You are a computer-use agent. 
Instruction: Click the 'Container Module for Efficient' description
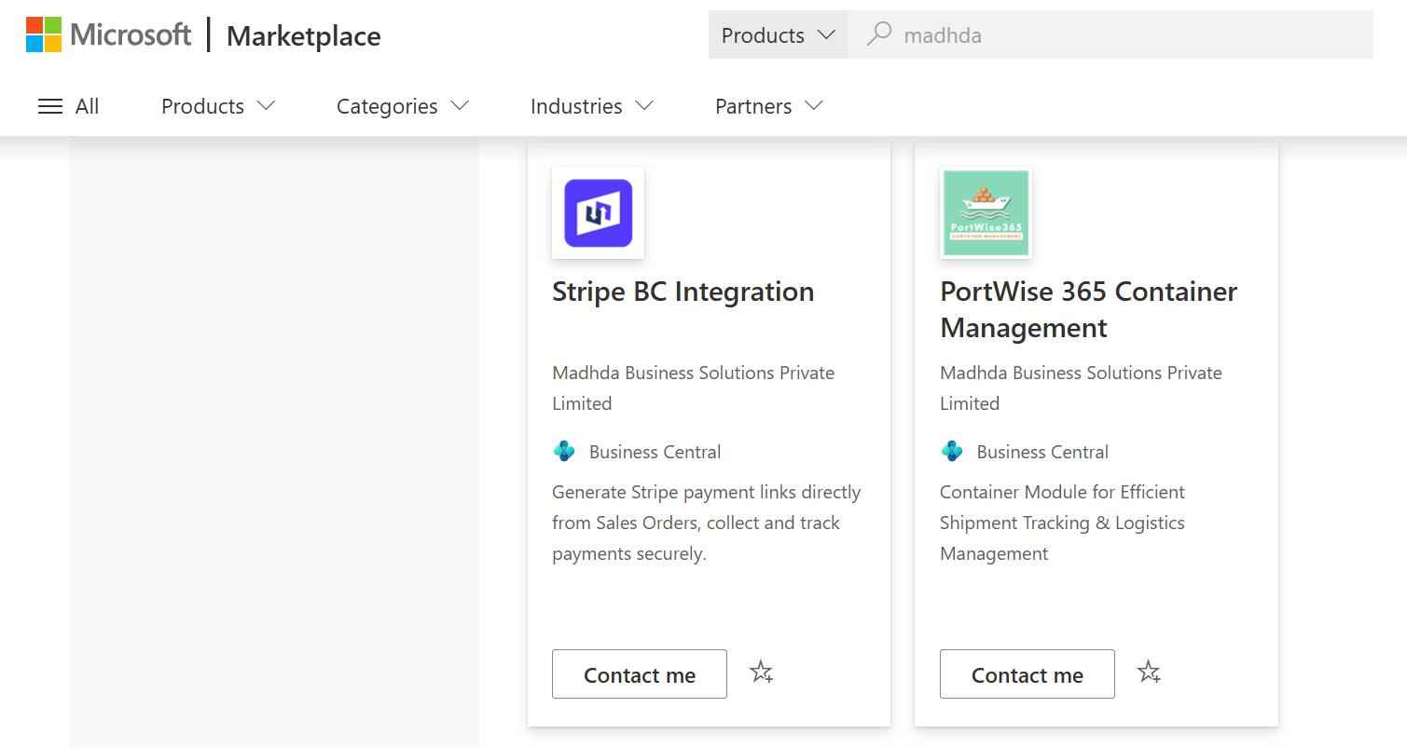pyautogui.click(x=1062, y=523)
